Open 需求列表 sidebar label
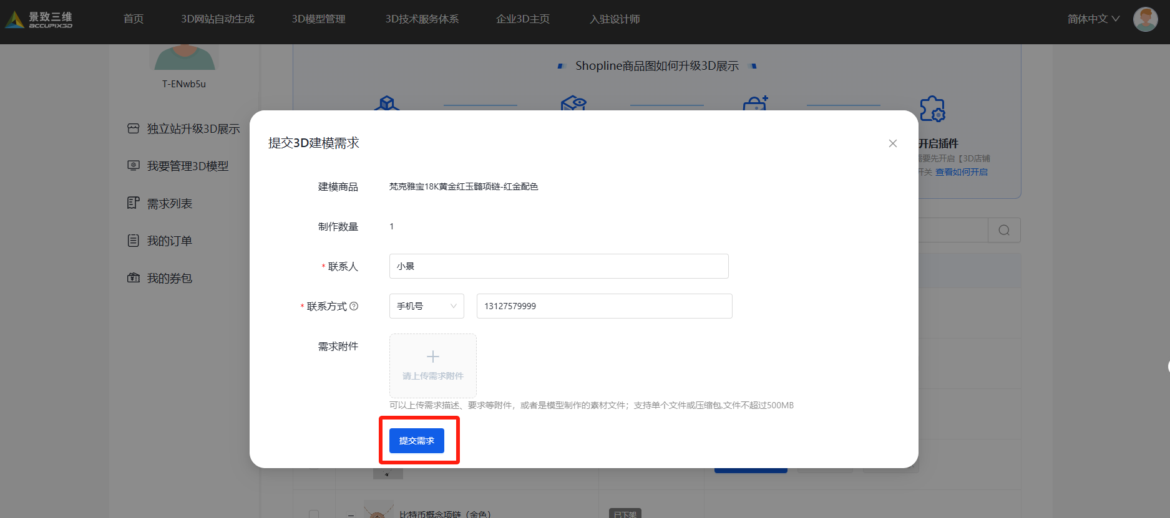1170x518 pixels. coord(170,204)
